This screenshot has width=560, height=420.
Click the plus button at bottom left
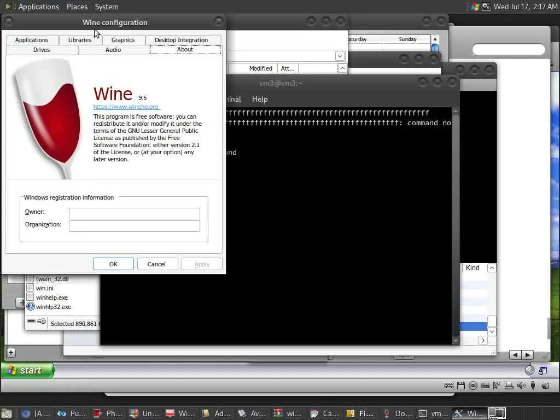(x=11, y=353)
